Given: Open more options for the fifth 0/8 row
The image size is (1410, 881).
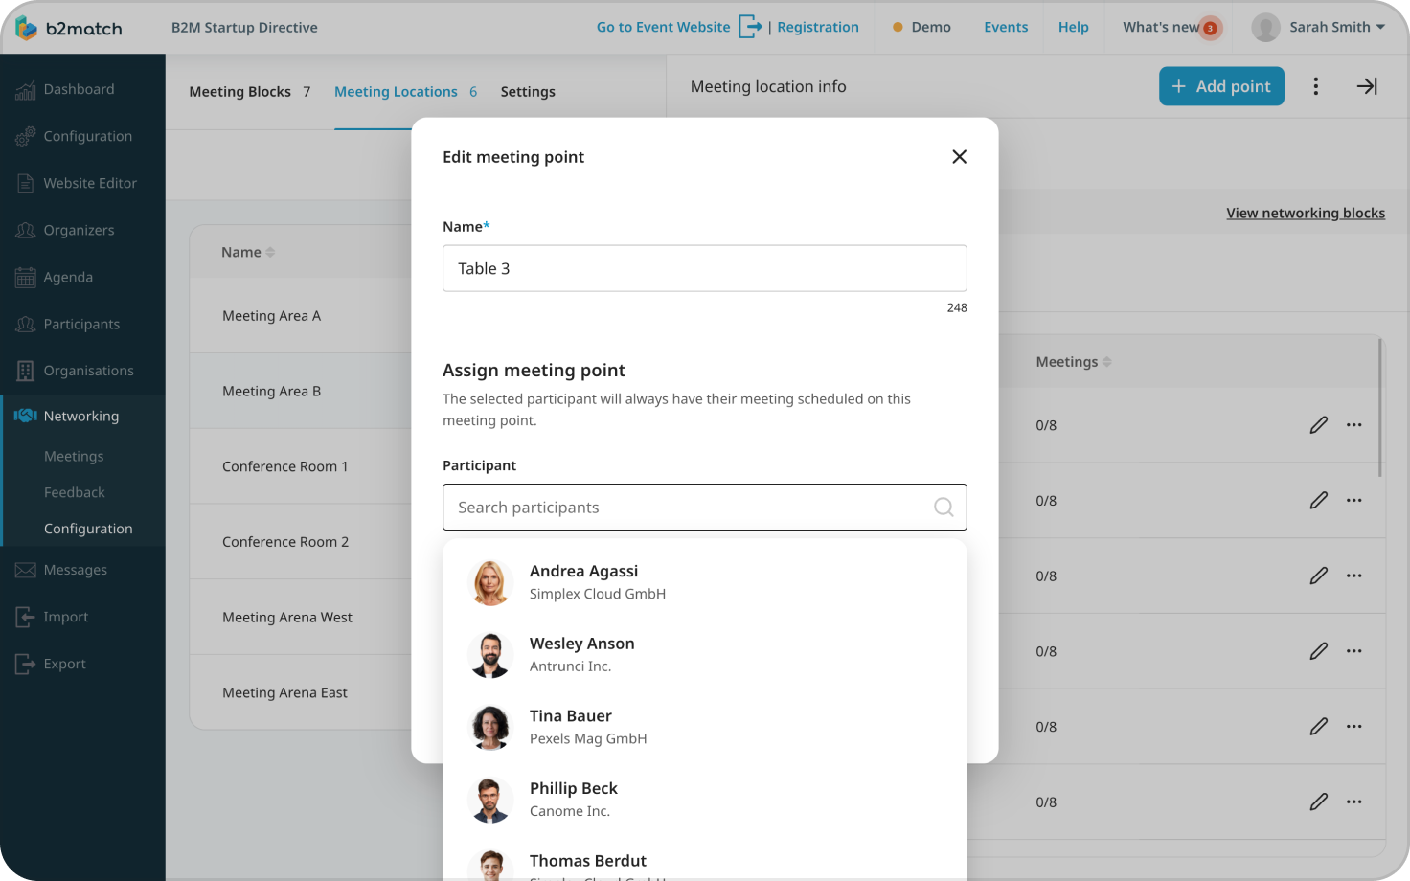Looking at the screenshot, I should click(x=1353, y=727).
